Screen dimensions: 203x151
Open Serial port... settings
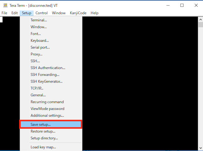point(40,47)
